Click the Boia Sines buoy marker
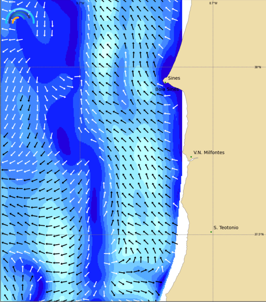The image size is (266, 302). tap(152, 93)
